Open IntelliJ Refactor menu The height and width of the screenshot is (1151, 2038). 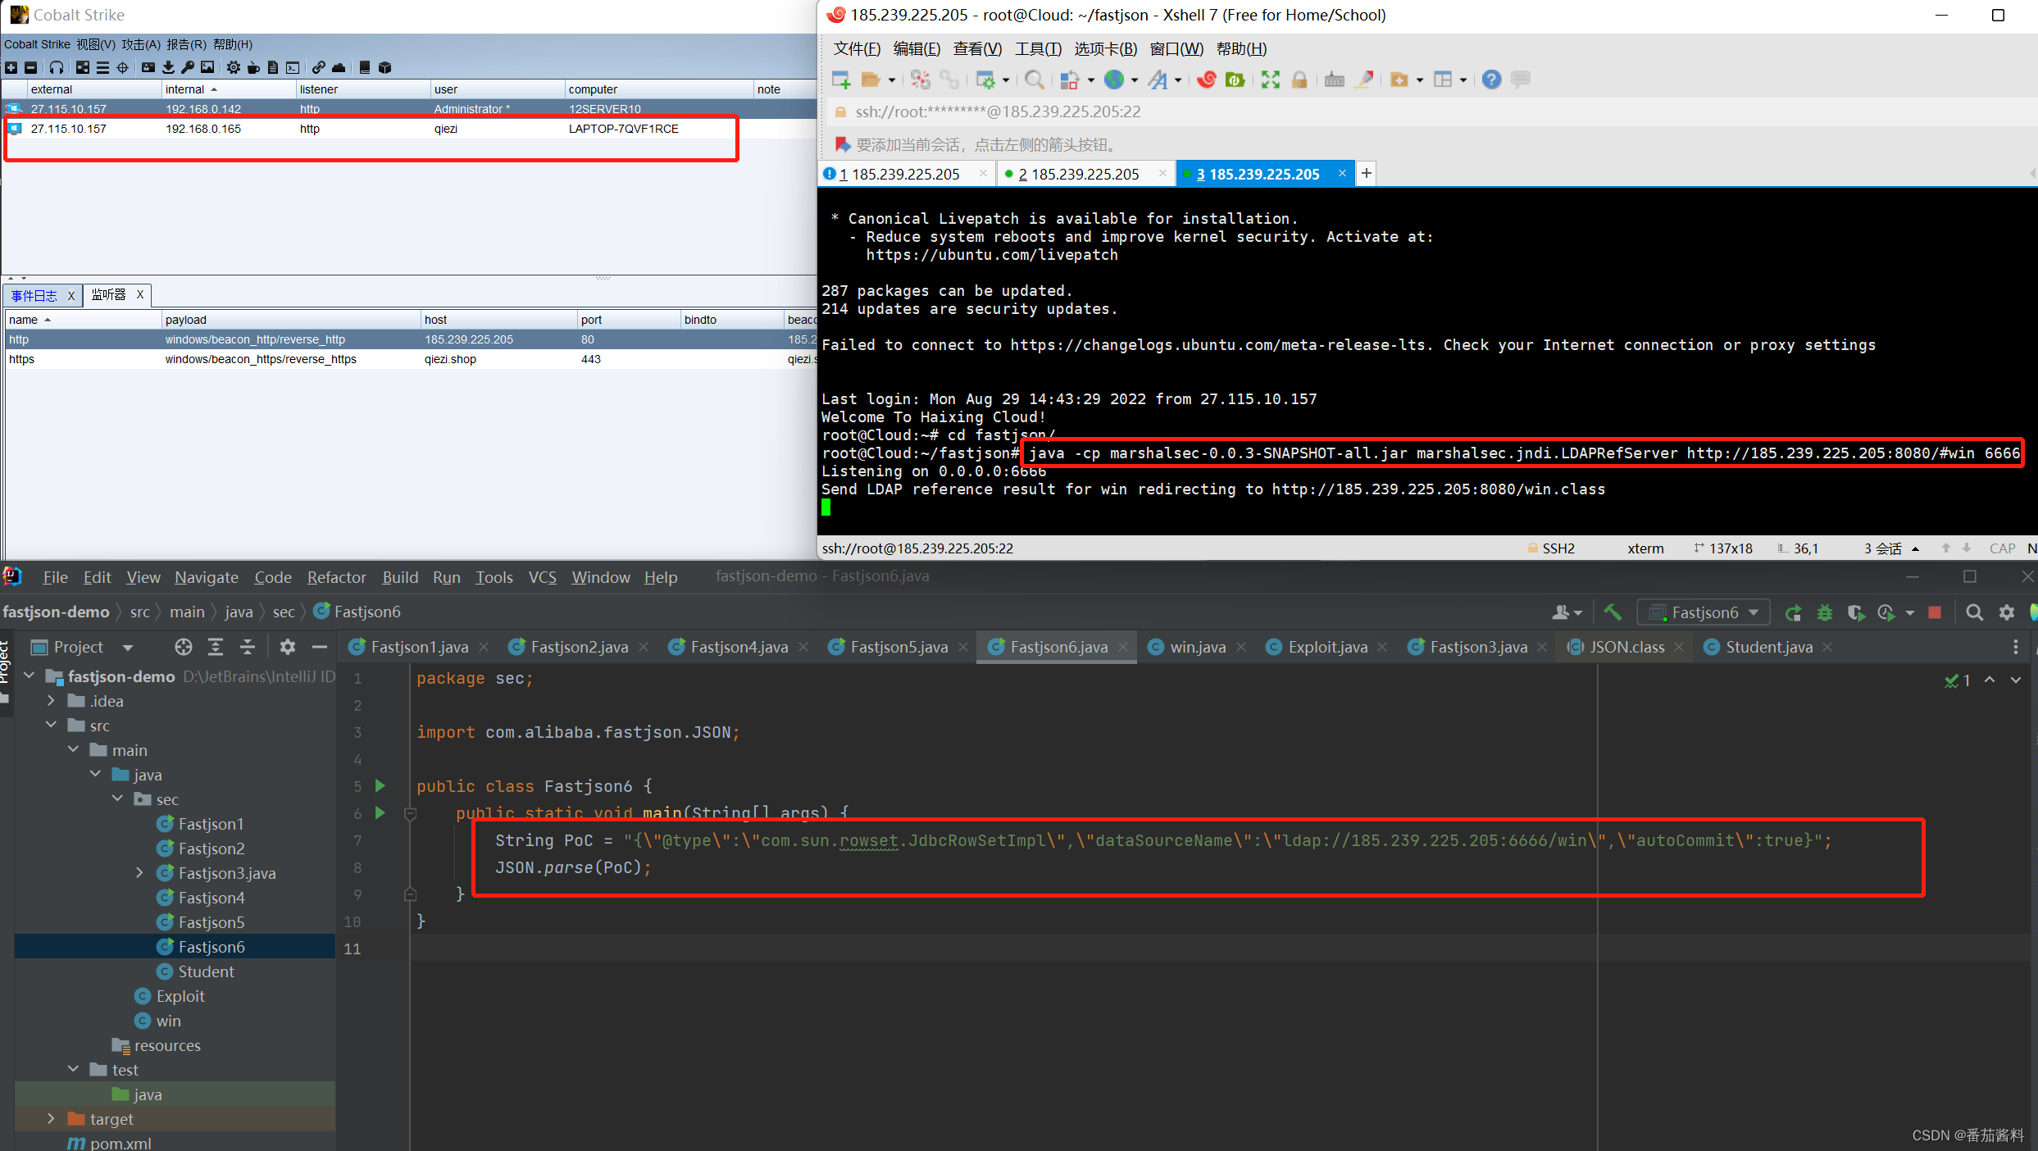coord(336,577)
